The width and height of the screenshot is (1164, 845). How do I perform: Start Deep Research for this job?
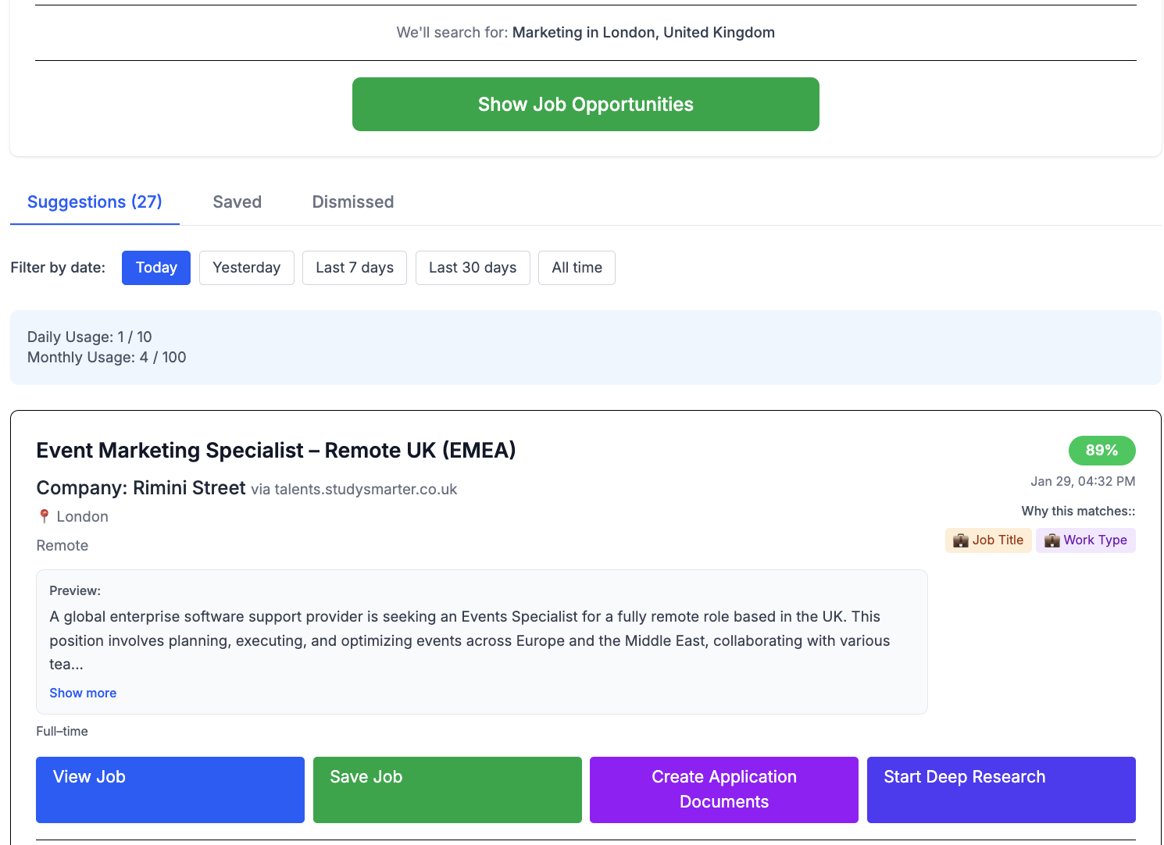pos(1001,790)
